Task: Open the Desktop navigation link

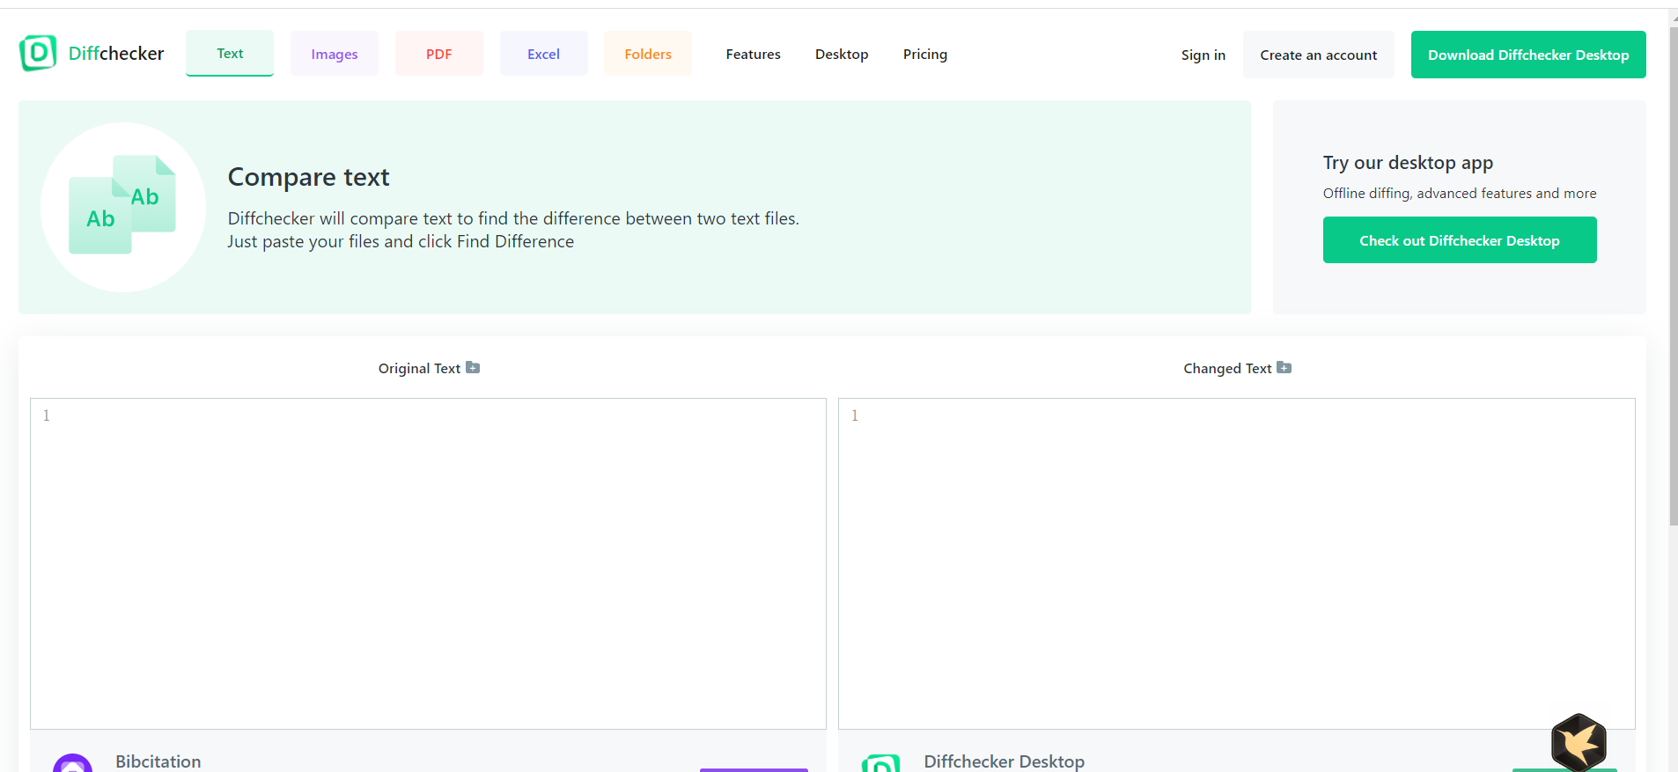Action: click(842, 55)
